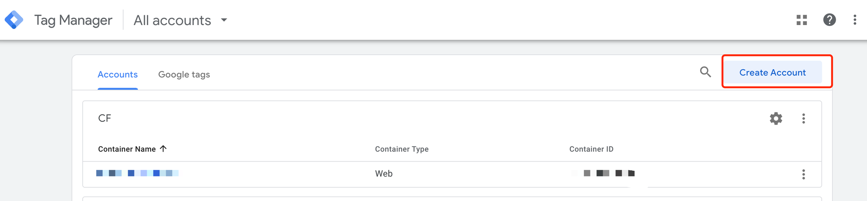Open the top-bar three-dot more menu
The image size is (867, 201).
[854, 20]
